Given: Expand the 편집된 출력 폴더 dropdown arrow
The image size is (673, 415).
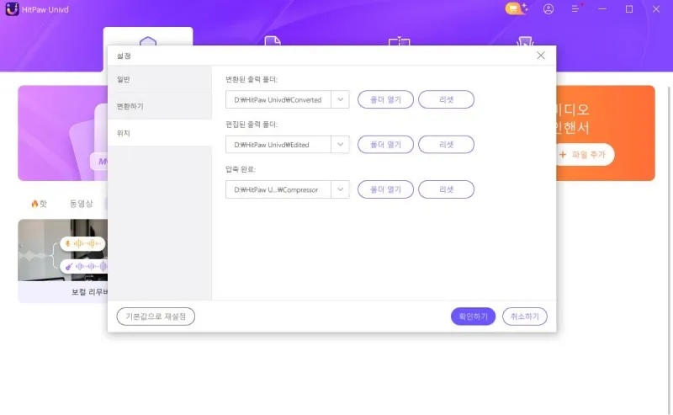Looking at the screenshot, I should coord(340,144).
